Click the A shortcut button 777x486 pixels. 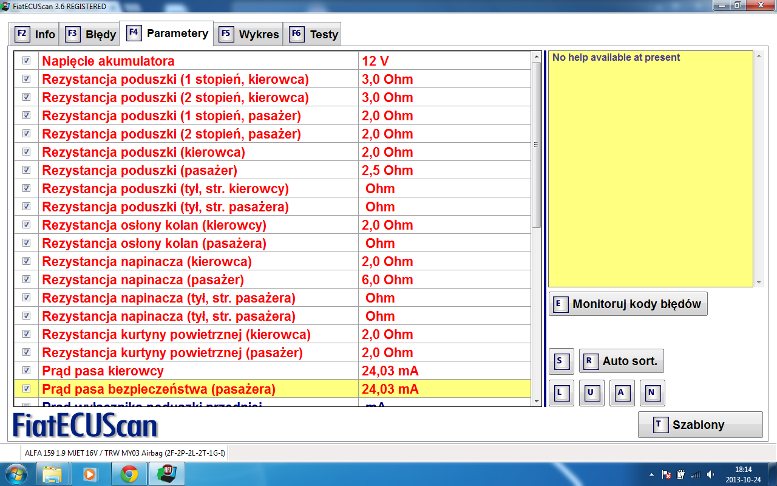click(x=622, y=392)
